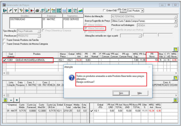The height and width of the screenshot is (126, 181).
Task: Click the remove item icon with red bar
Action: pyautogui.click(x=32, y=11)
